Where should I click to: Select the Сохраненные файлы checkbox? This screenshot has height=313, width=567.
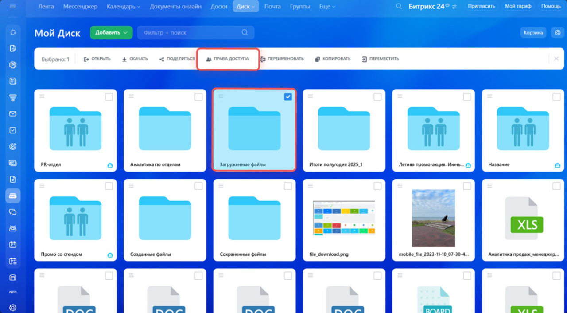tap(288, 186)
